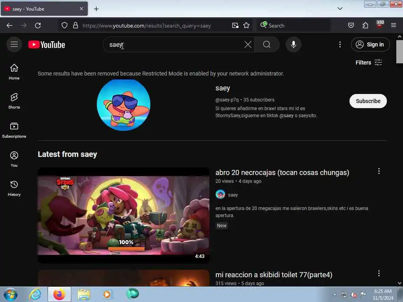Click the Firefox taskbar button
Screen dimensions: 403x302
click(x=59, y=294)
